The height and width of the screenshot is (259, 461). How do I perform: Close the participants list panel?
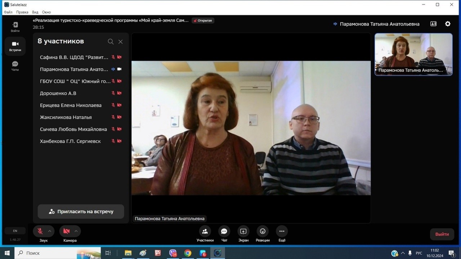pos(121,42)
